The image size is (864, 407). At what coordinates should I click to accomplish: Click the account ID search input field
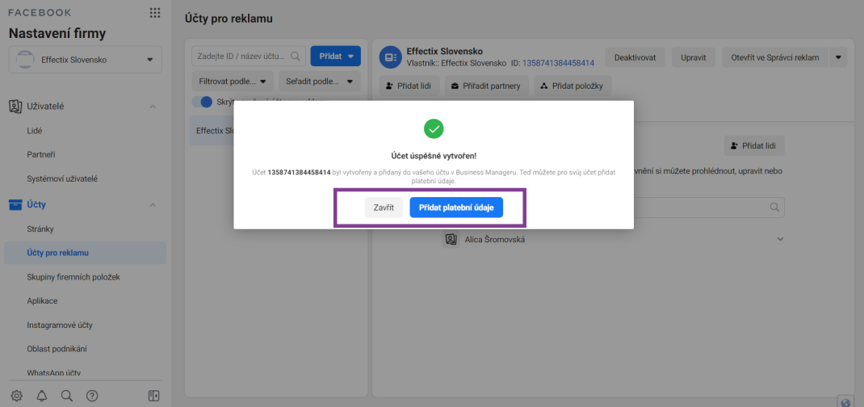248,57
